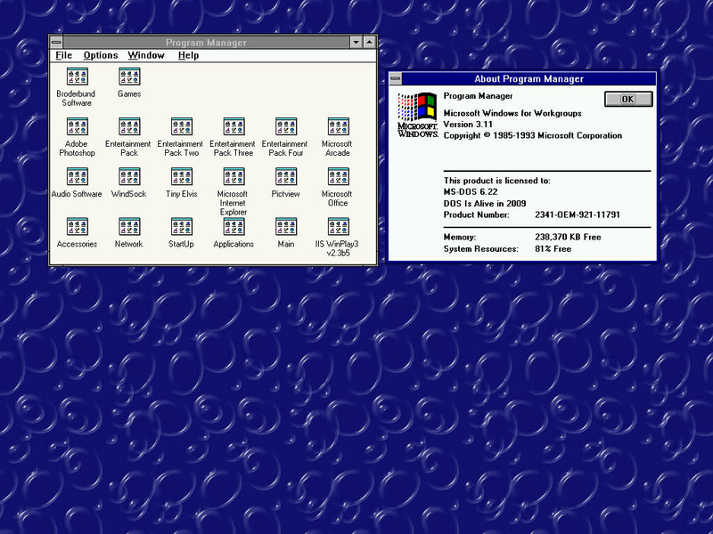Select the Tiny Elvis group icon
The width and height of the screenshot is (713, 534).
[182, 176]
